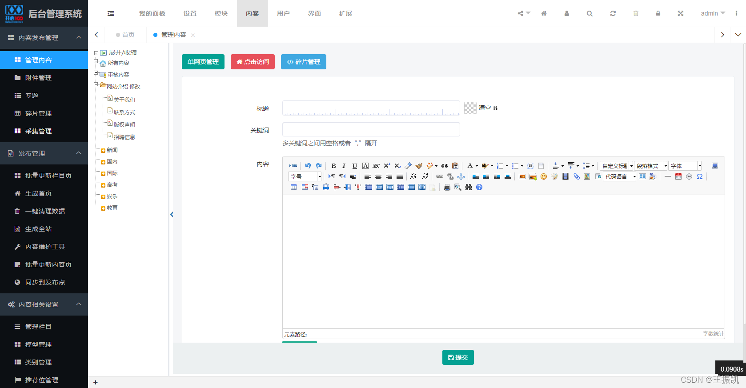Screen dimensions: 746x388
Task: Close the 管理内容 tab
Action: (193, 35)
